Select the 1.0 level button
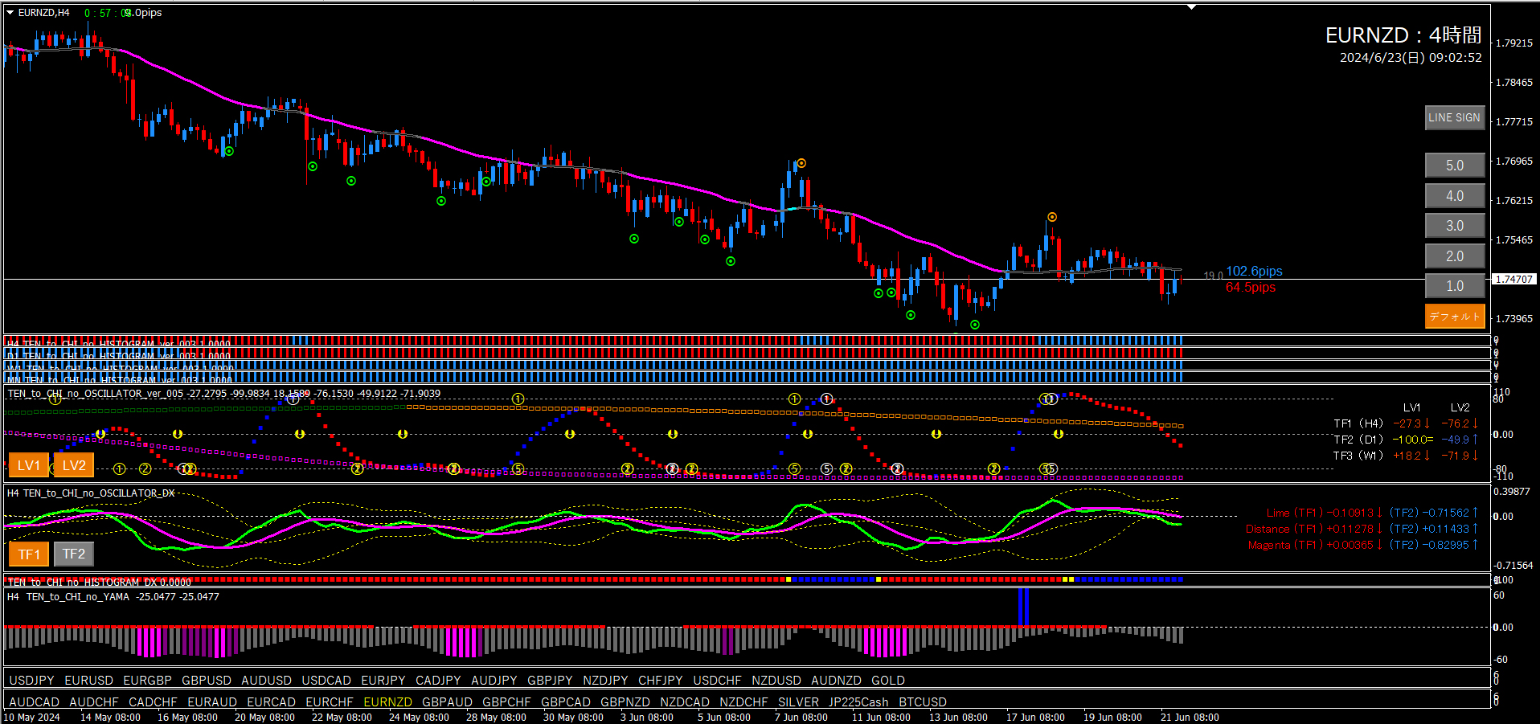 (1455, 286)
